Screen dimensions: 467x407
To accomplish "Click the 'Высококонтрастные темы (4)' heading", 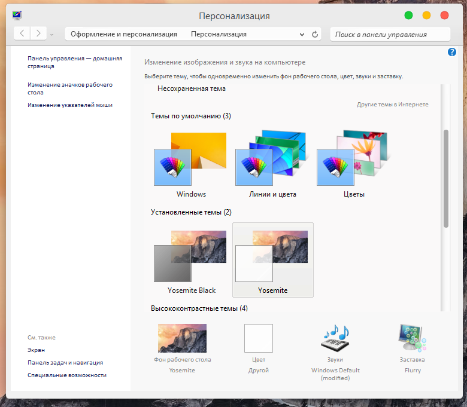I will pyautogui.click(x=199, y=308).
